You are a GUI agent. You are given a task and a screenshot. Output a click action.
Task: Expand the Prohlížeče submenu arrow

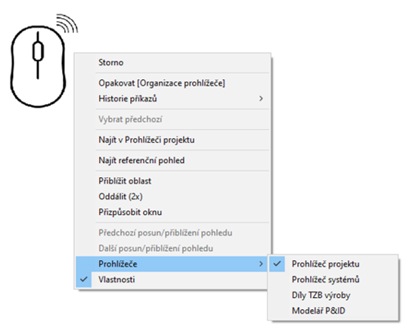tap(261, 264)
